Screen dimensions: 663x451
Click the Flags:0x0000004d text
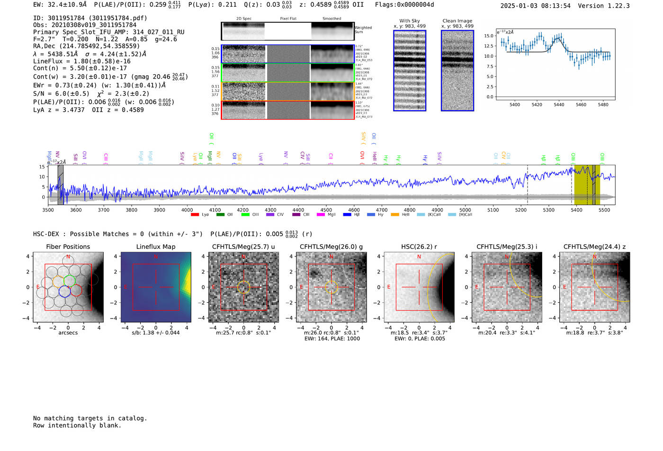pos(404,4)
